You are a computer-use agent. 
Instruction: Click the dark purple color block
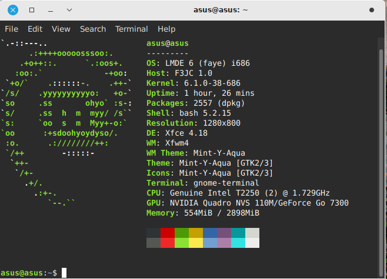point(224,233)
